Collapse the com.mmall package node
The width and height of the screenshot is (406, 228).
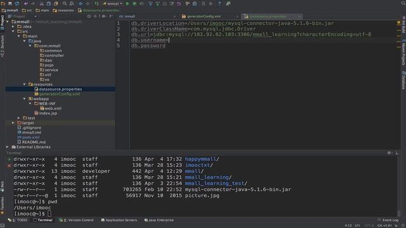coord(30,46)
